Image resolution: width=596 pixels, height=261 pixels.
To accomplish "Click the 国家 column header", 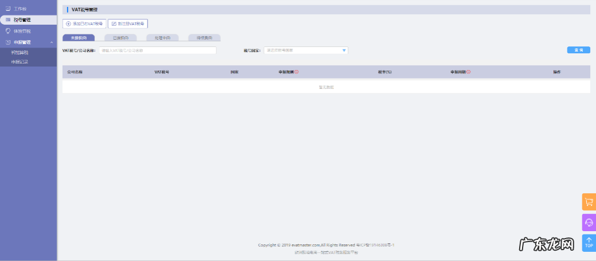I will (x=235, y=72).
